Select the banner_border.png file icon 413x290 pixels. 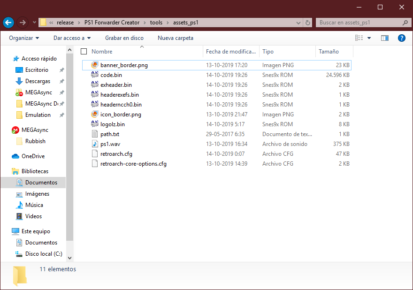click(x=95, y=65)
